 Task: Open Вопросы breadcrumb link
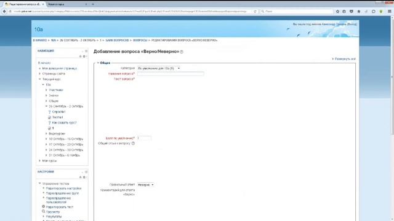[140, 41]
